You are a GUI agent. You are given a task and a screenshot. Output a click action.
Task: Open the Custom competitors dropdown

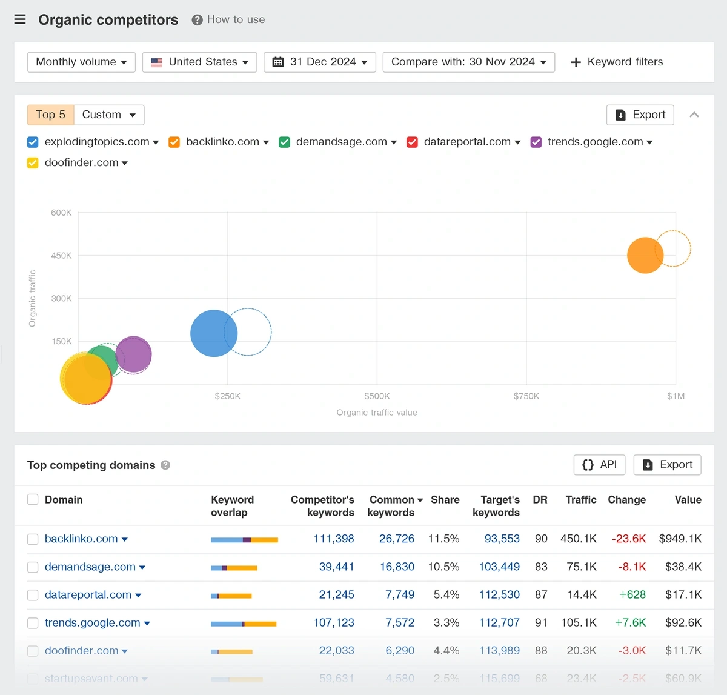(109, 115)
